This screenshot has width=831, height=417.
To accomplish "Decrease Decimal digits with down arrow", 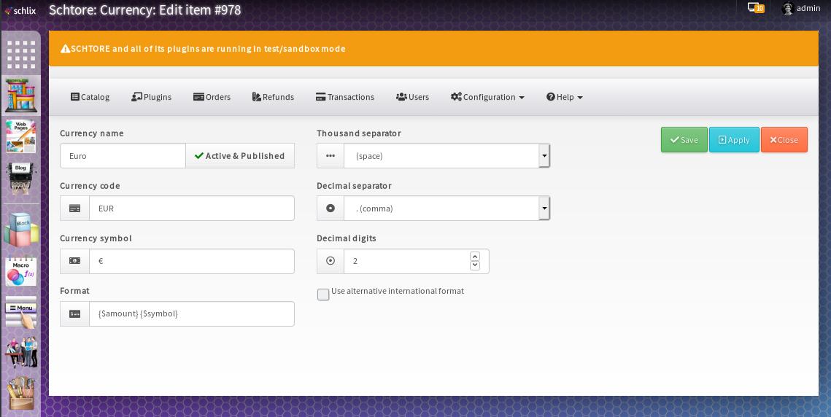I will coord(475,265).
